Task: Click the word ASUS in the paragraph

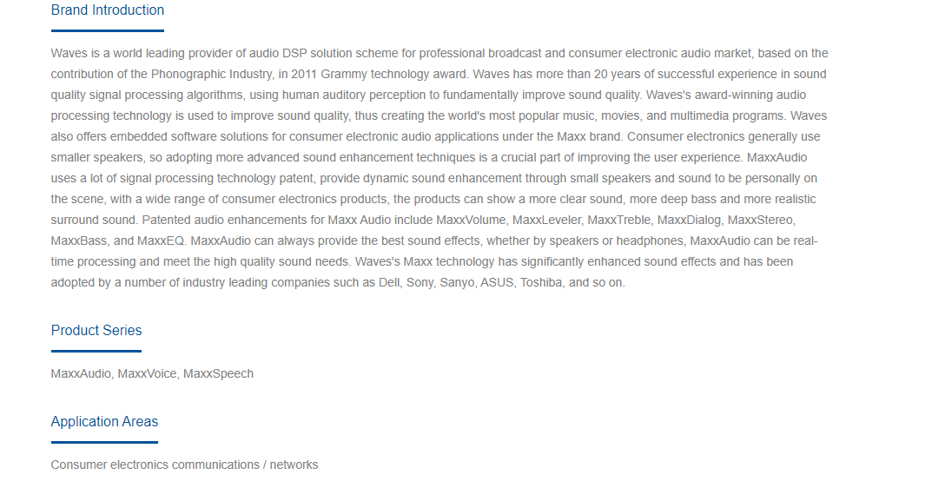Action: click(x=496, y=282)
